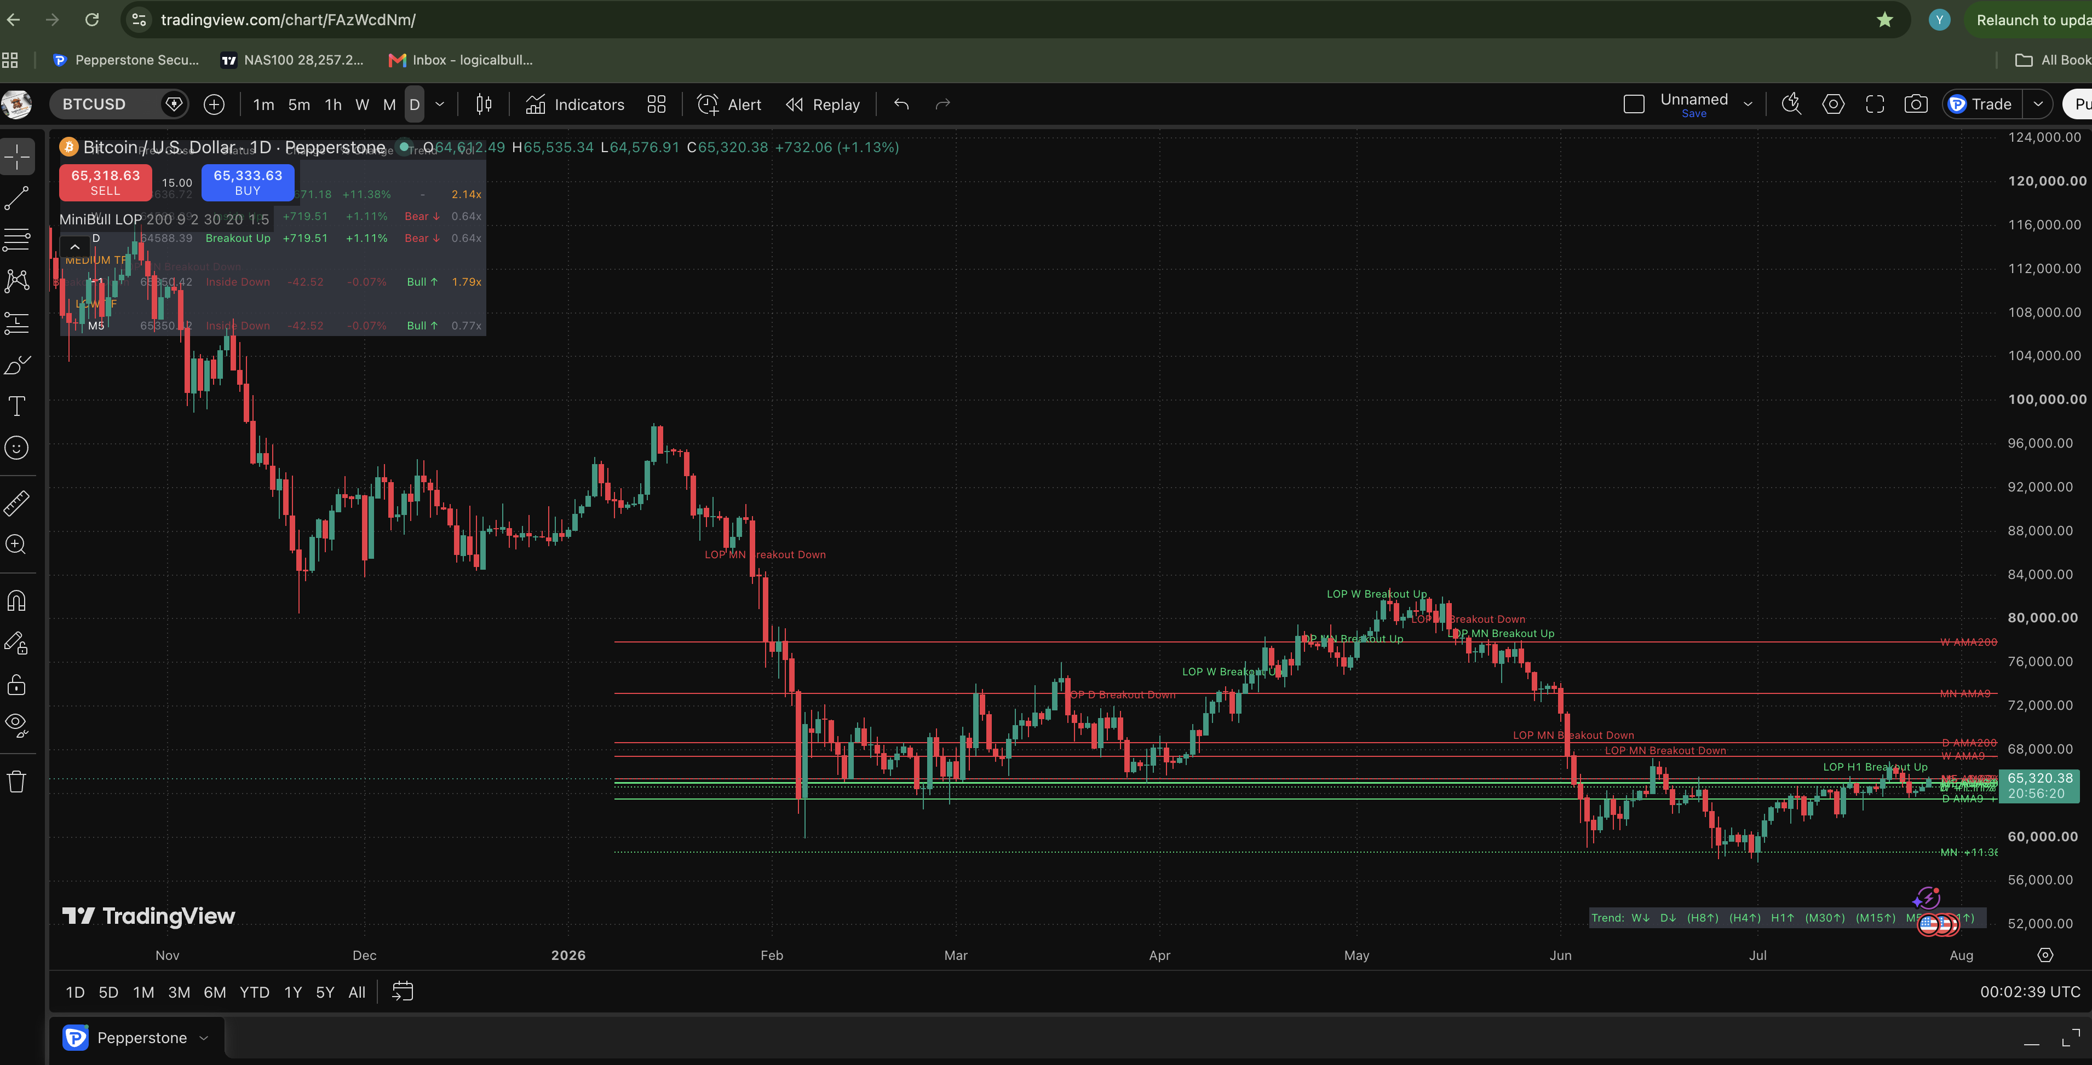Select the YTD date range
2092x1065 pixels.
[x=254, y=993]
